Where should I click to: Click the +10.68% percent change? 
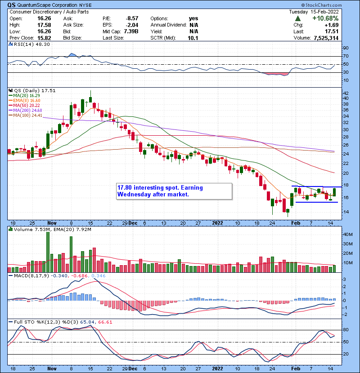point(325,18)
